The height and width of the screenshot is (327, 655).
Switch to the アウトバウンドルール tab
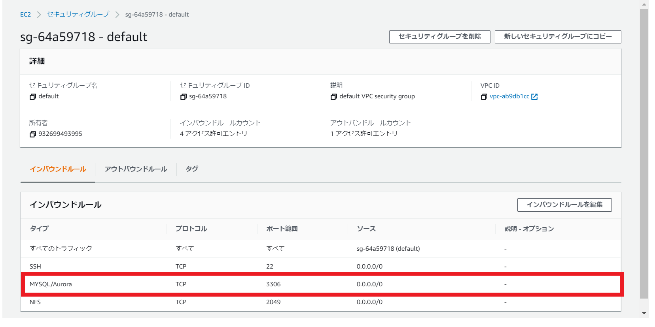(136, 169)
